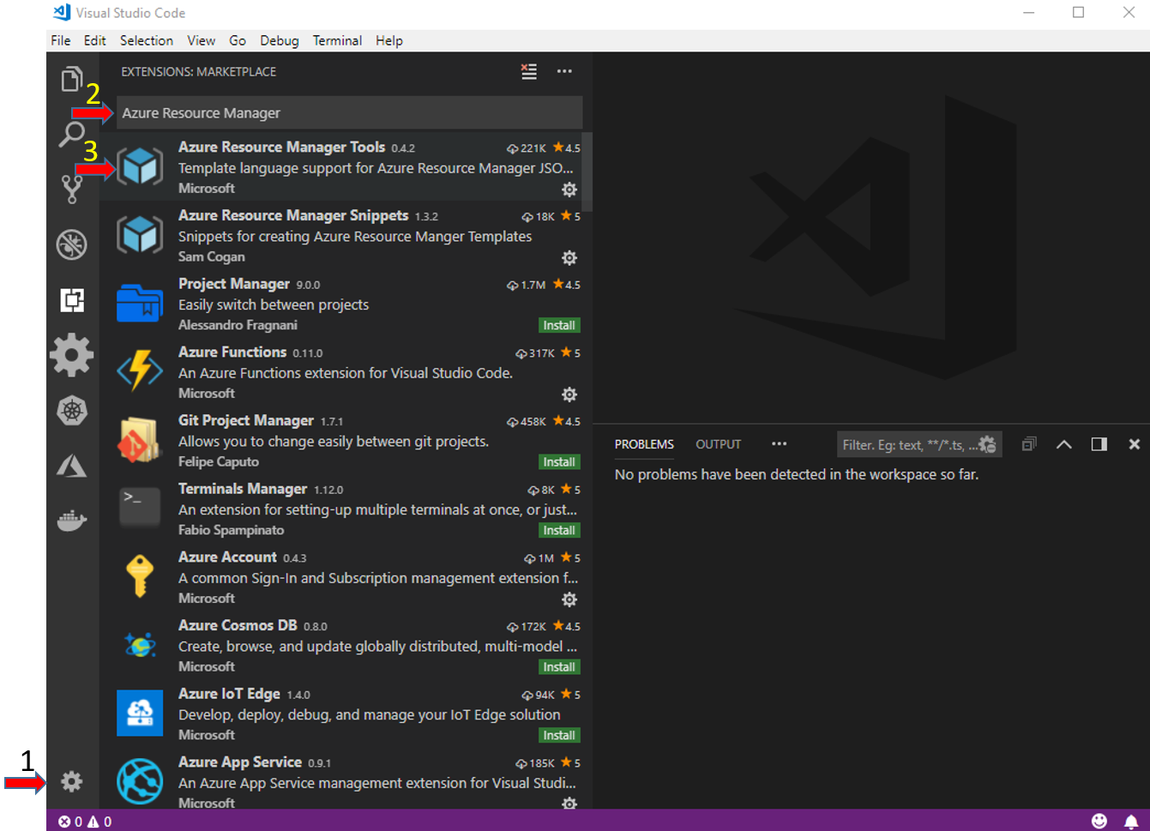The image size is (1150, 831).
Task: Open the Edit menu
Action: (x=95, y=40)
